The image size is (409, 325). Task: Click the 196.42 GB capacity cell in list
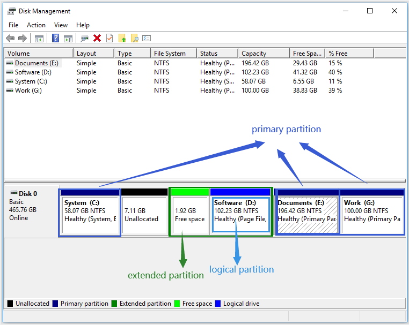point(255,63)
